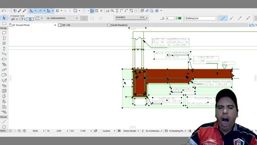Click the grid options dropdown arrow

click(61, 11)
